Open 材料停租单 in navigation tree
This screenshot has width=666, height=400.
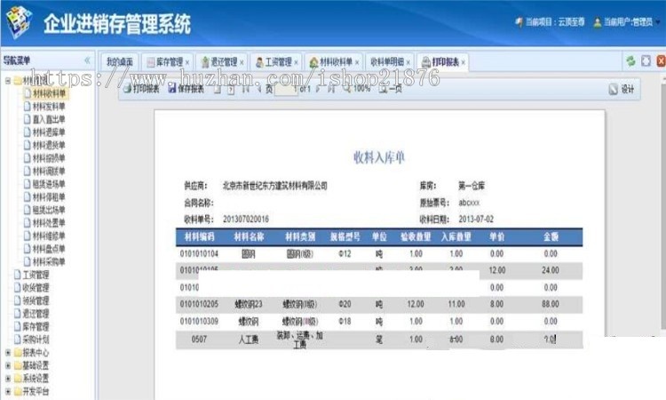pos(49,196)
